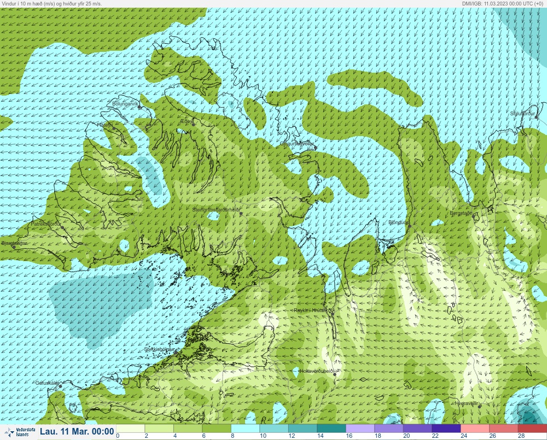
Task: Click the legend value '12'
Action: (292, 436)
